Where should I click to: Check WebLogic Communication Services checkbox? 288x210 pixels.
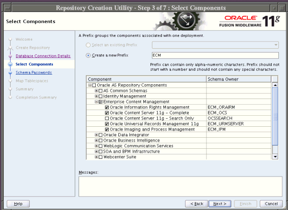click(x=101, y=146)
